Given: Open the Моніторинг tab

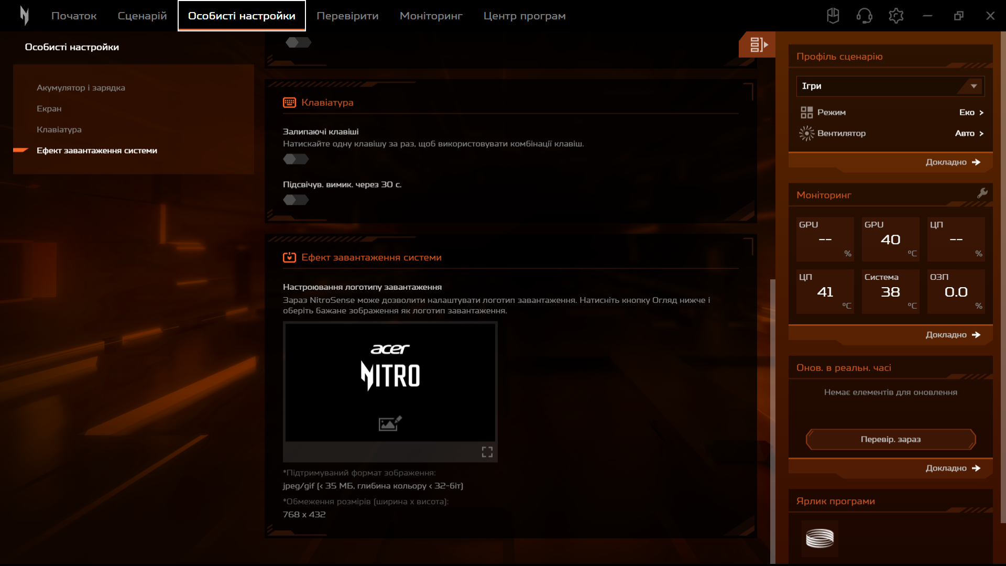Looking at the screenshot, I should pos(431,16).
